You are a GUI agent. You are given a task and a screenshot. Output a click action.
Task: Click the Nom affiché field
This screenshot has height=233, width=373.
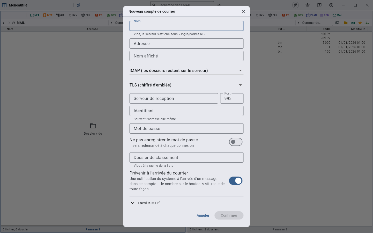[187, 56]
